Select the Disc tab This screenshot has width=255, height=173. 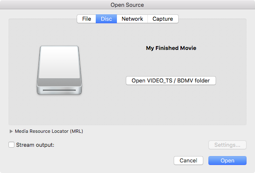tap(106, 19)
